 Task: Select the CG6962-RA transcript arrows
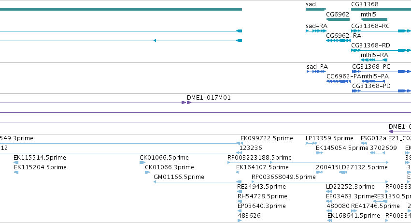click(338, 41)
